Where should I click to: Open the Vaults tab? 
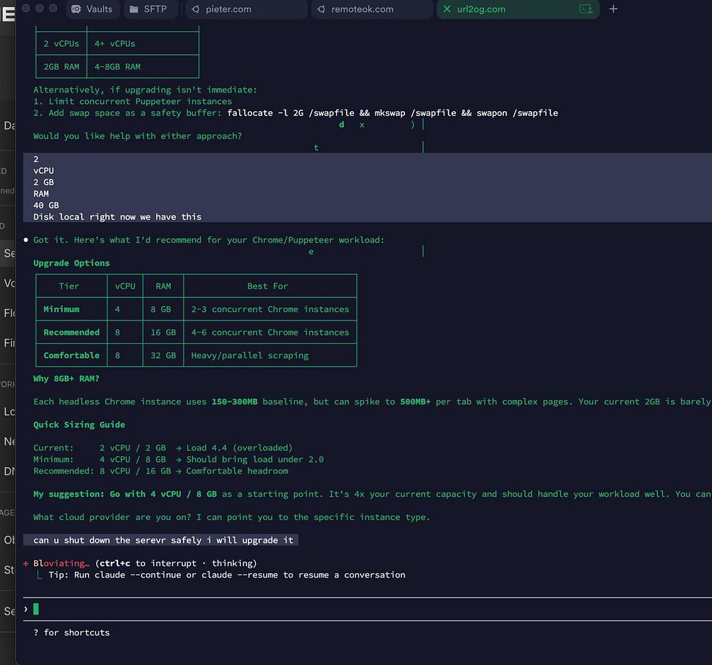(93, 9)
